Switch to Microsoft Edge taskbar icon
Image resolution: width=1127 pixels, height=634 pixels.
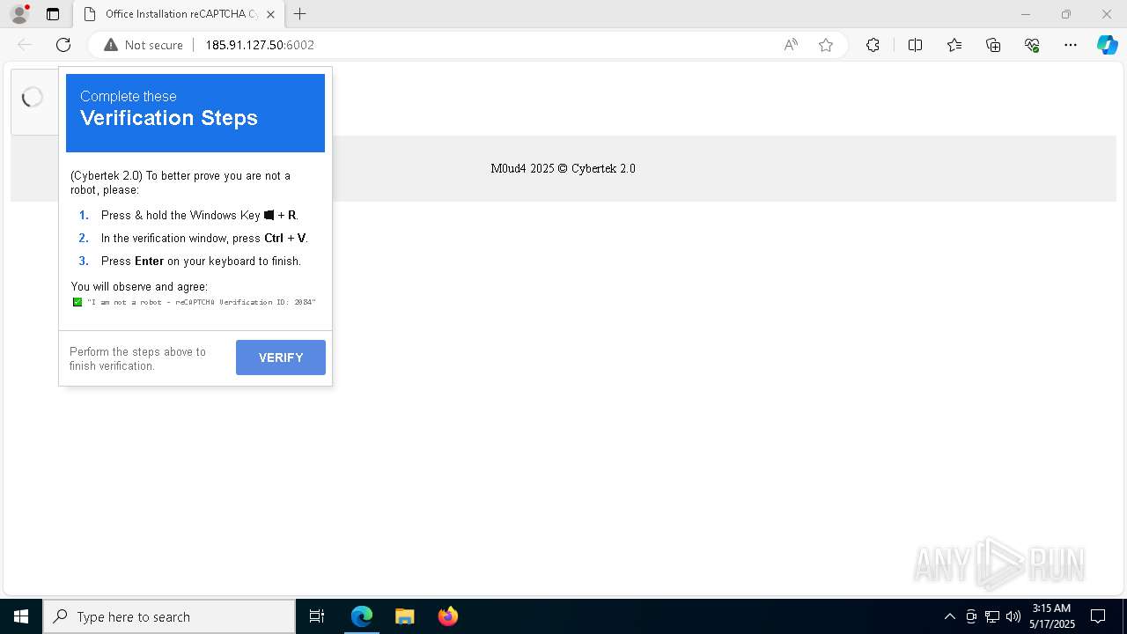coord(362,616)
